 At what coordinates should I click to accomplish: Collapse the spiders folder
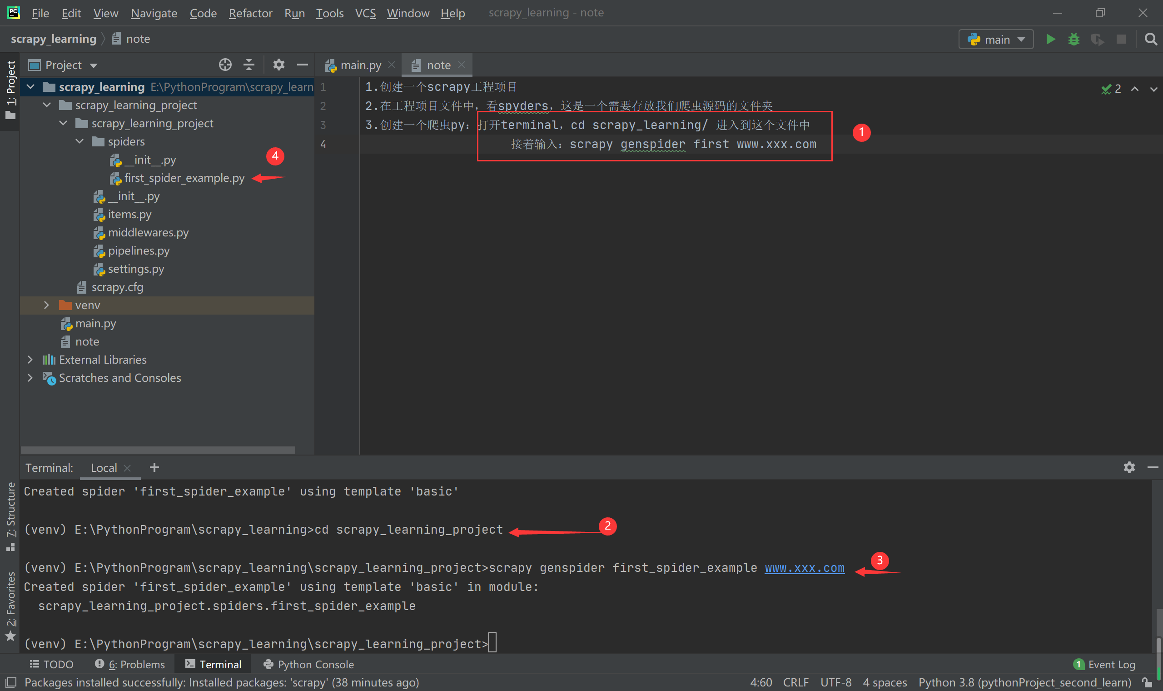click(x=80, y=141)
